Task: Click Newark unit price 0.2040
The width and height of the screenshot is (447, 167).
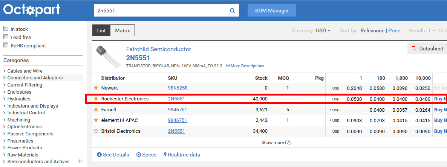Action: (354, 88)
